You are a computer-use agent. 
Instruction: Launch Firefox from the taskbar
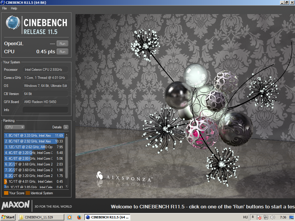79,217
